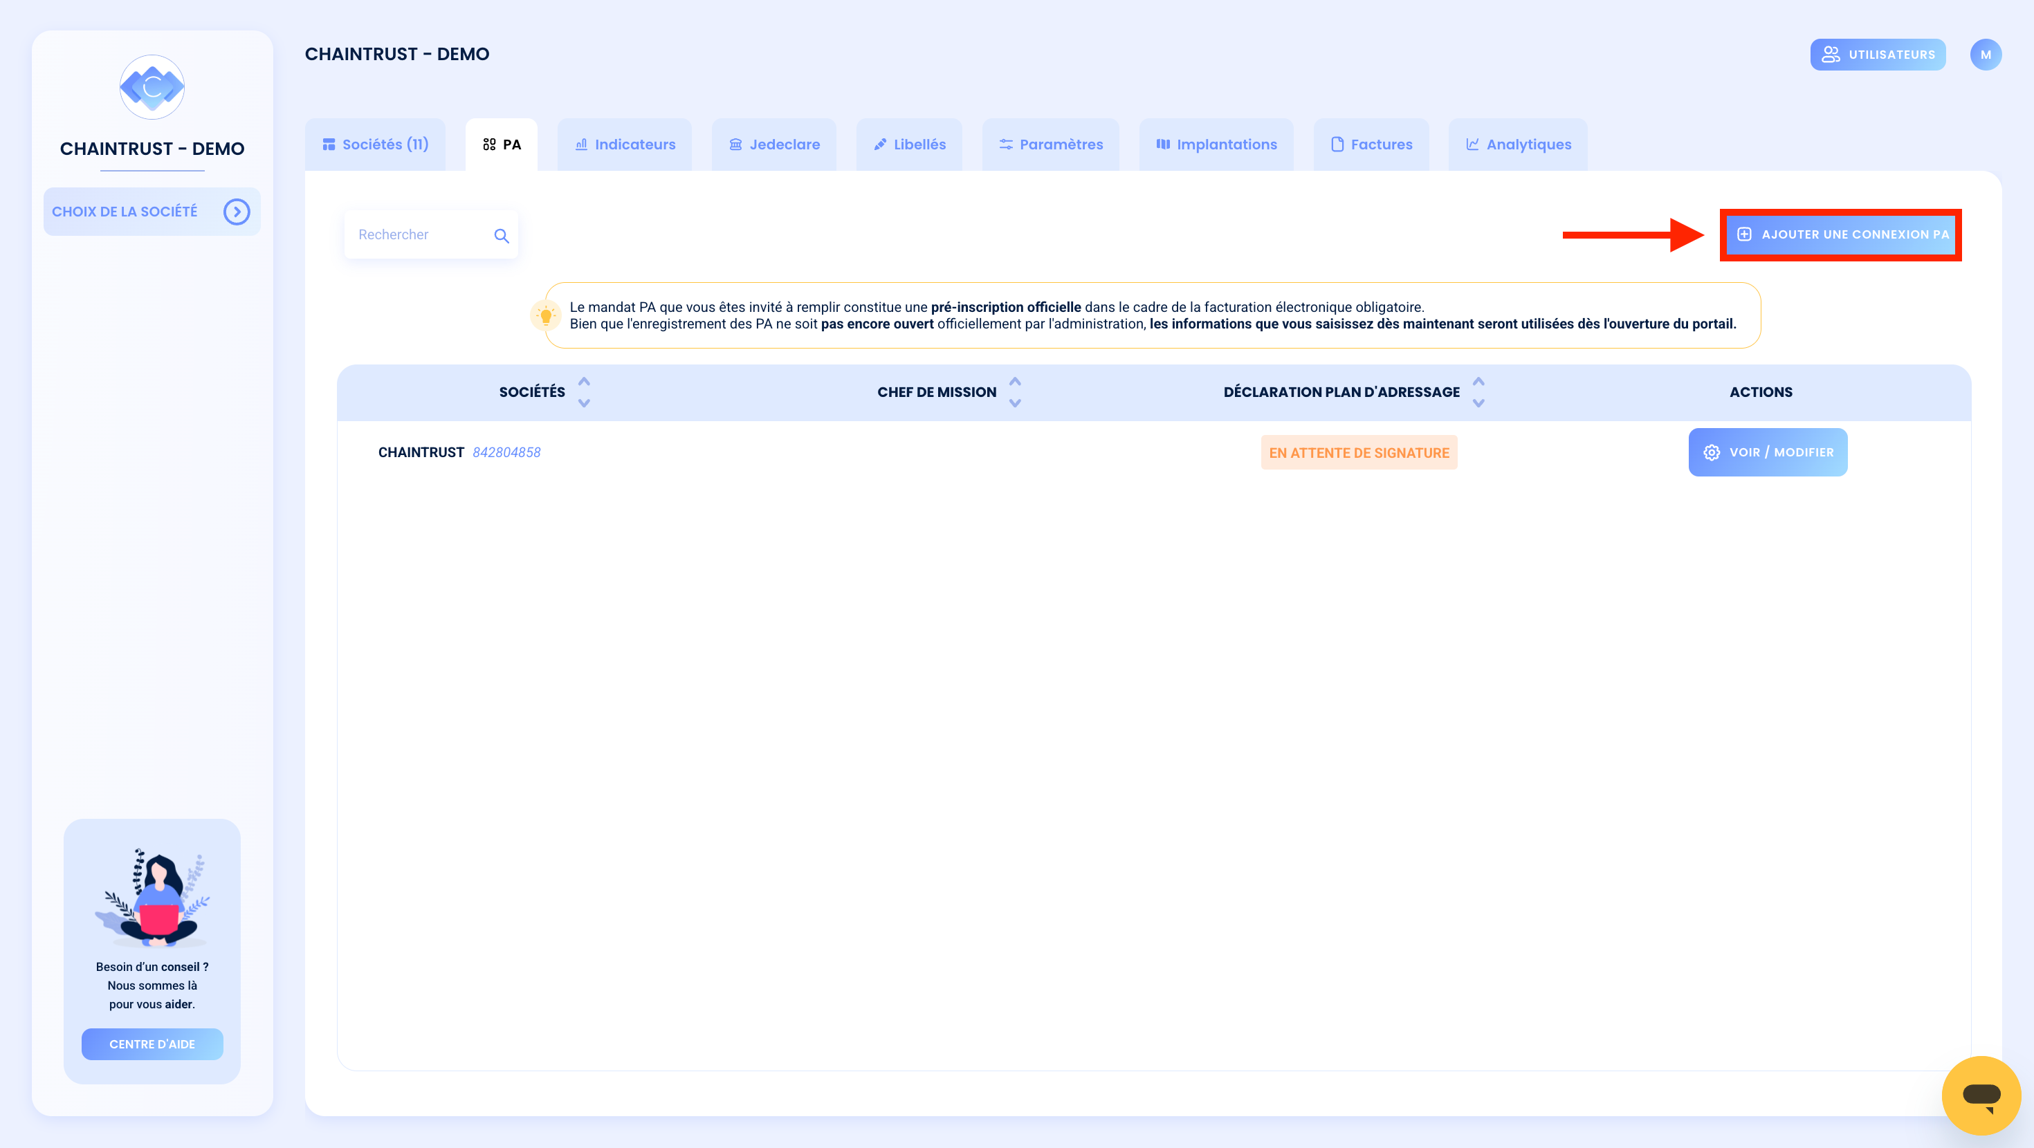Screen dimensions: 2034x1148
Task: Click the help illustration in the sidebar
Action: (x=152, y=898)
